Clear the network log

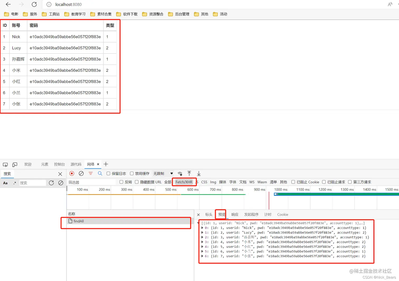coord(81,173)
